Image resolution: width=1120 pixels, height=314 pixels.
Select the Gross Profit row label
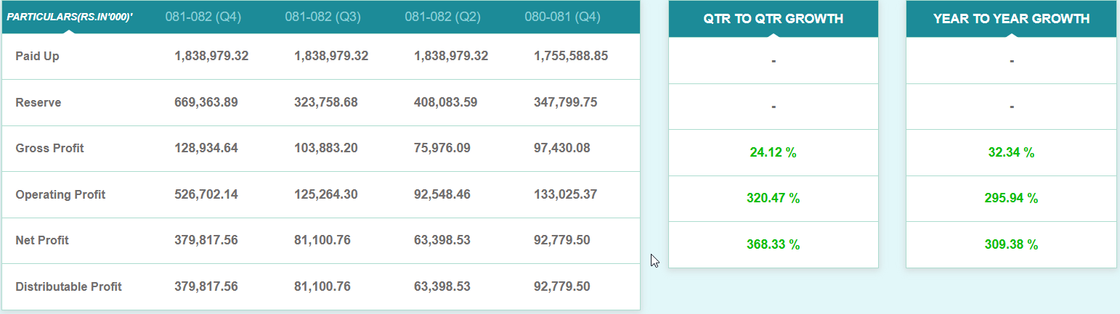pos(49,148)
